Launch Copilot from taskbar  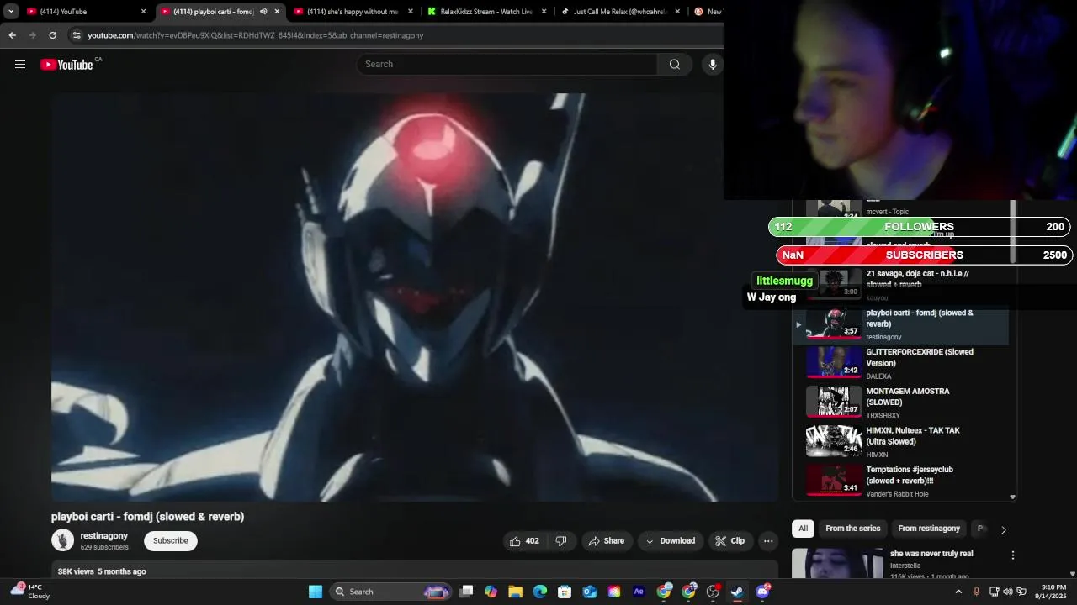point(491,592)
